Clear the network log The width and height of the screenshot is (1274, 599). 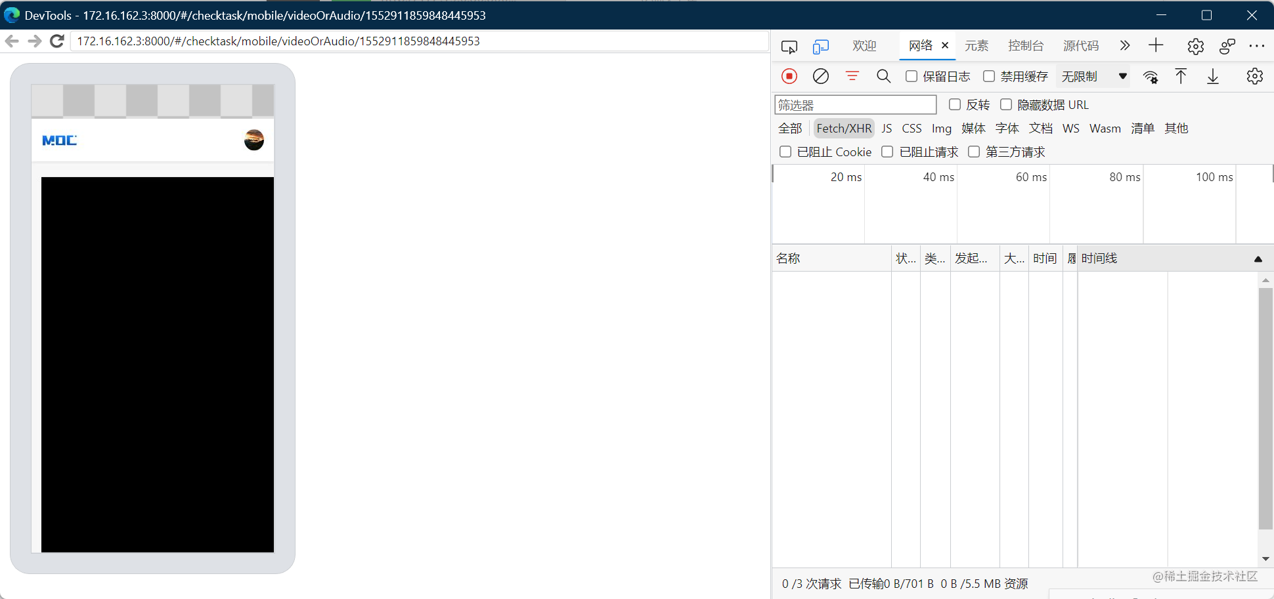point(821,76)
